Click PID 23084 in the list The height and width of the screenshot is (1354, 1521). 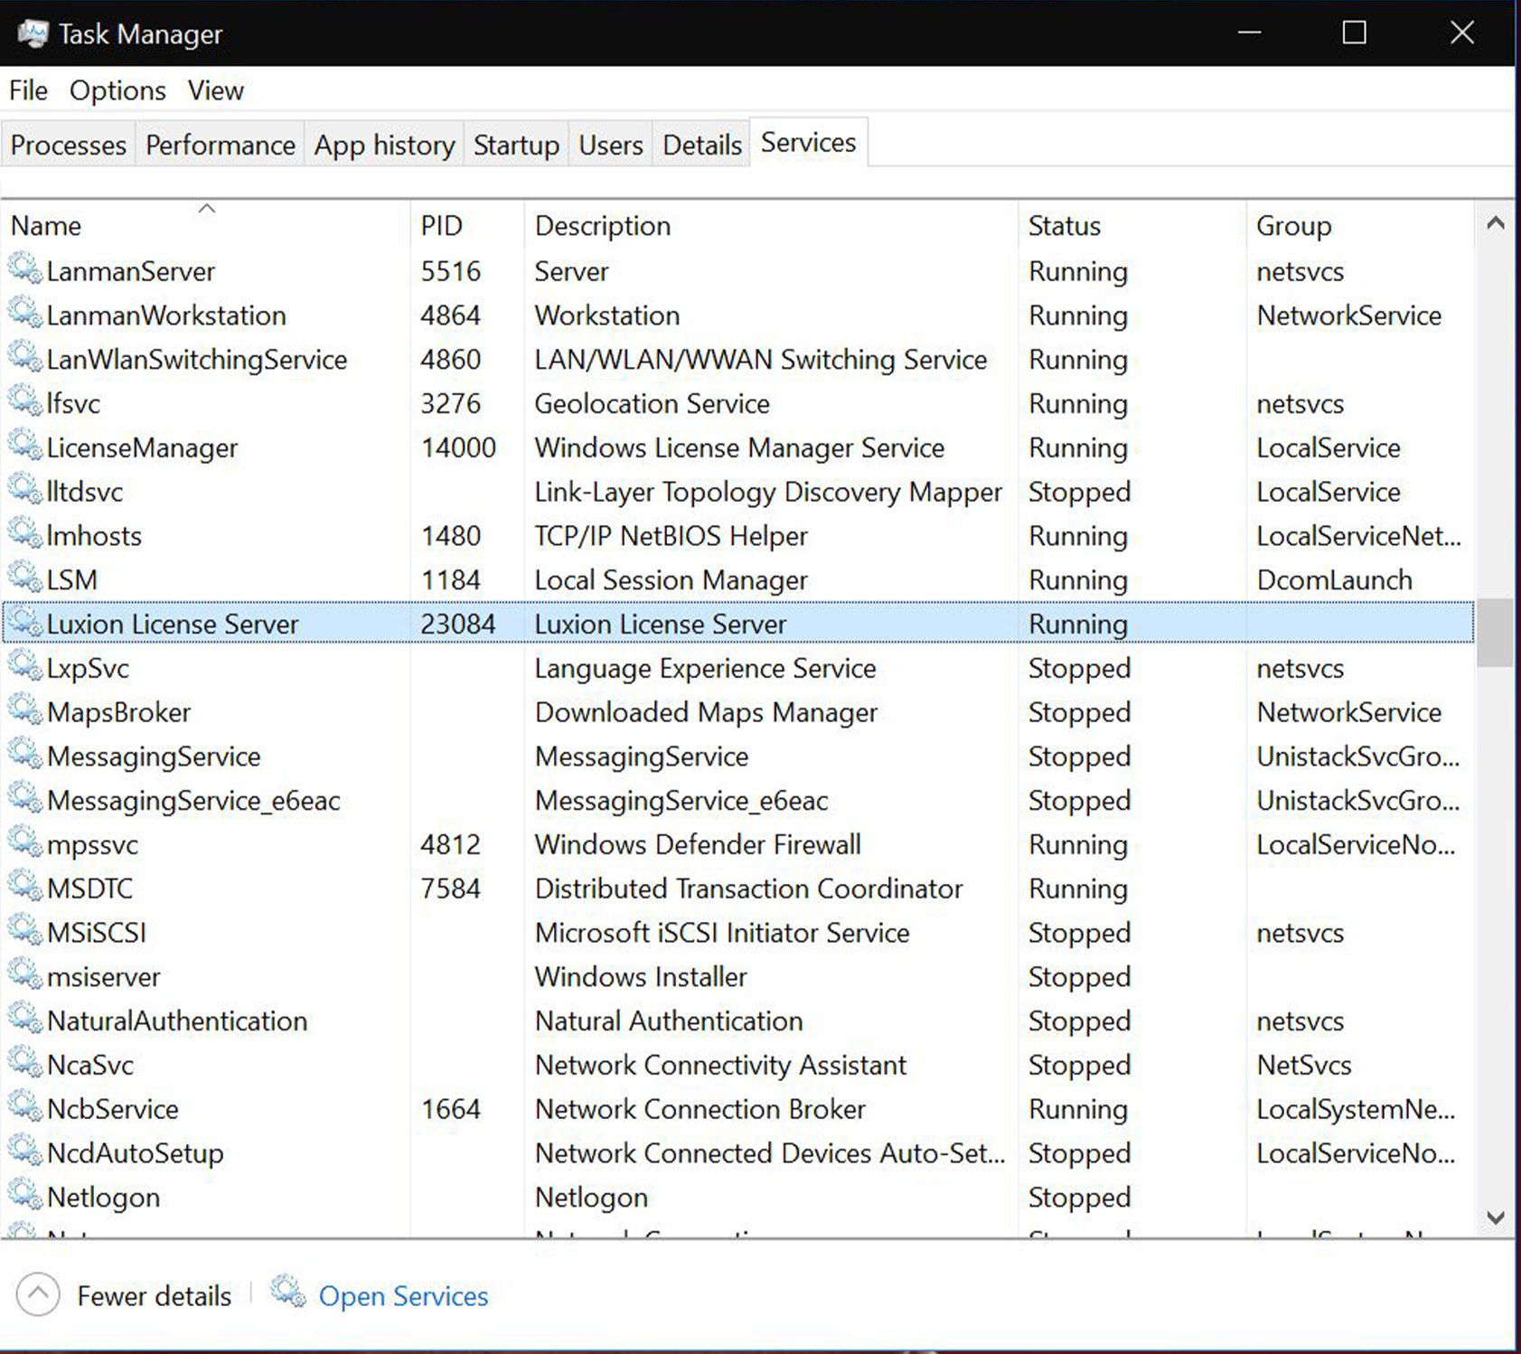(x=458, y=624)
